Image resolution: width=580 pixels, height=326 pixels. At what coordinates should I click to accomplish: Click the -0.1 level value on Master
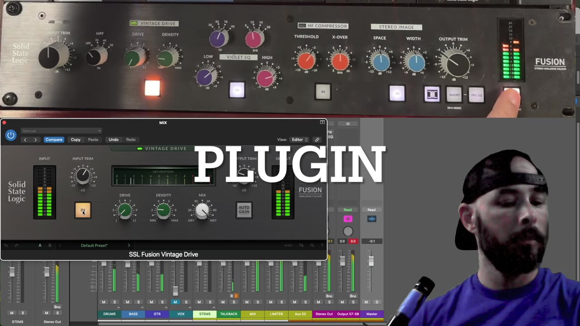point(372,241)
